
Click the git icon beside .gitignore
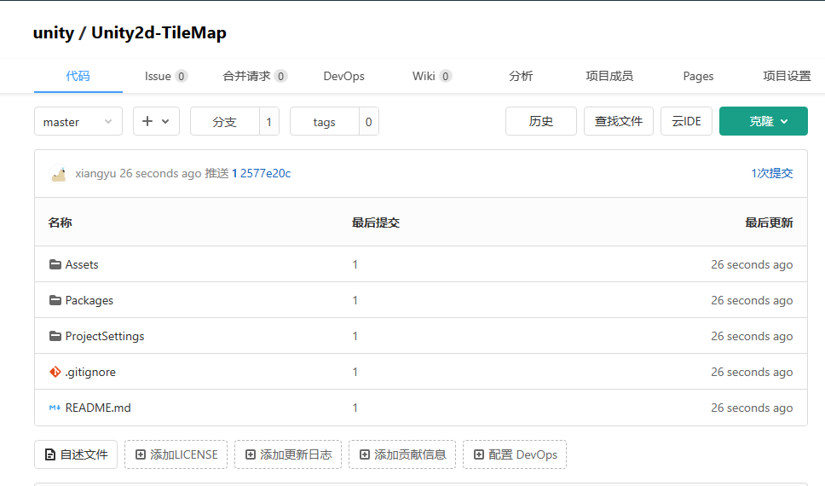55,372
